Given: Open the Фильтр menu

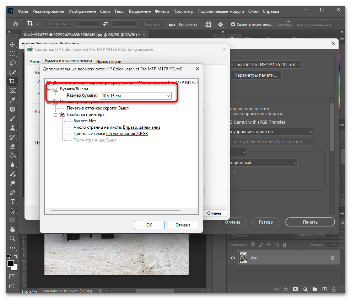Looking at the screenshot, I should 162,11.
